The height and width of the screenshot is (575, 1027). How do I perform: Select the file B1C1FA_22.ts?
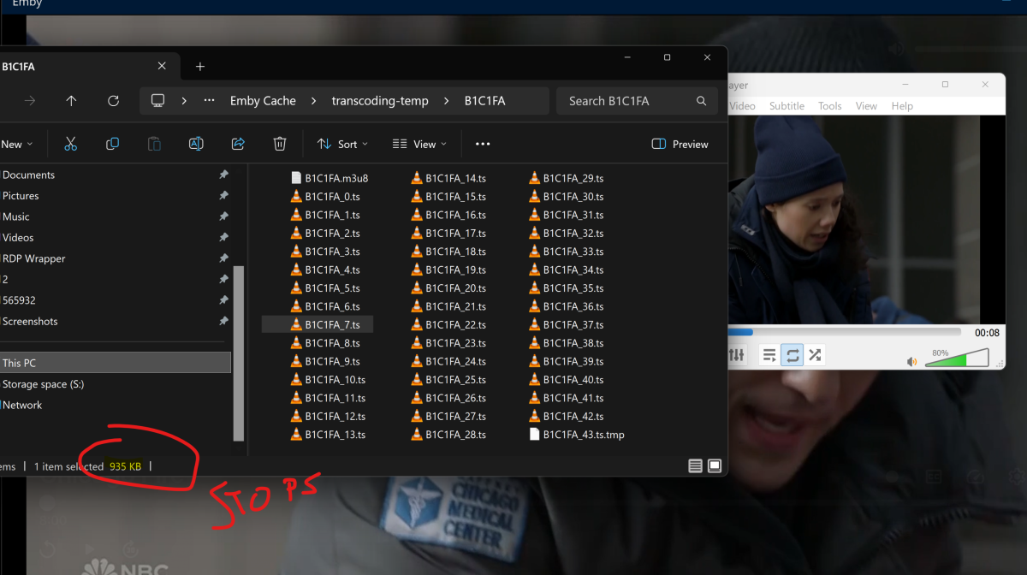pos(448,325)
